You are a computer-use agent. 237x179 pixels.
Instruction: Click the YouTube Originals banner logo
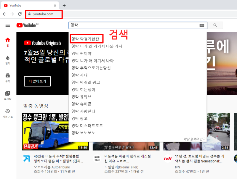pyautogui.click(x=43, y=43)
